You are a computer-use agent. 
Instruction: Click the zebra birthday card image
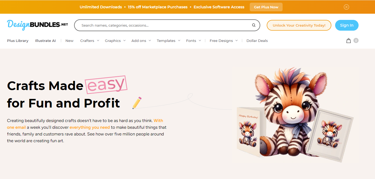[x=248, y=132]
